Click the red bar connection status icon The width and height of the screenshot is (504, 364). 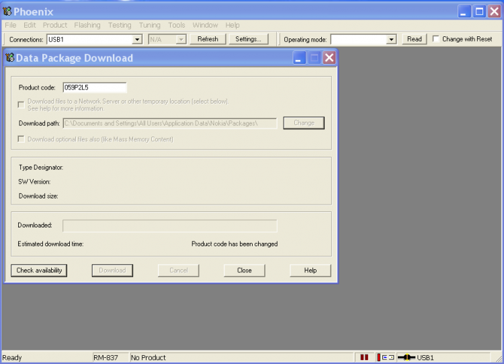pyautogui.click(x=378, y=357)
